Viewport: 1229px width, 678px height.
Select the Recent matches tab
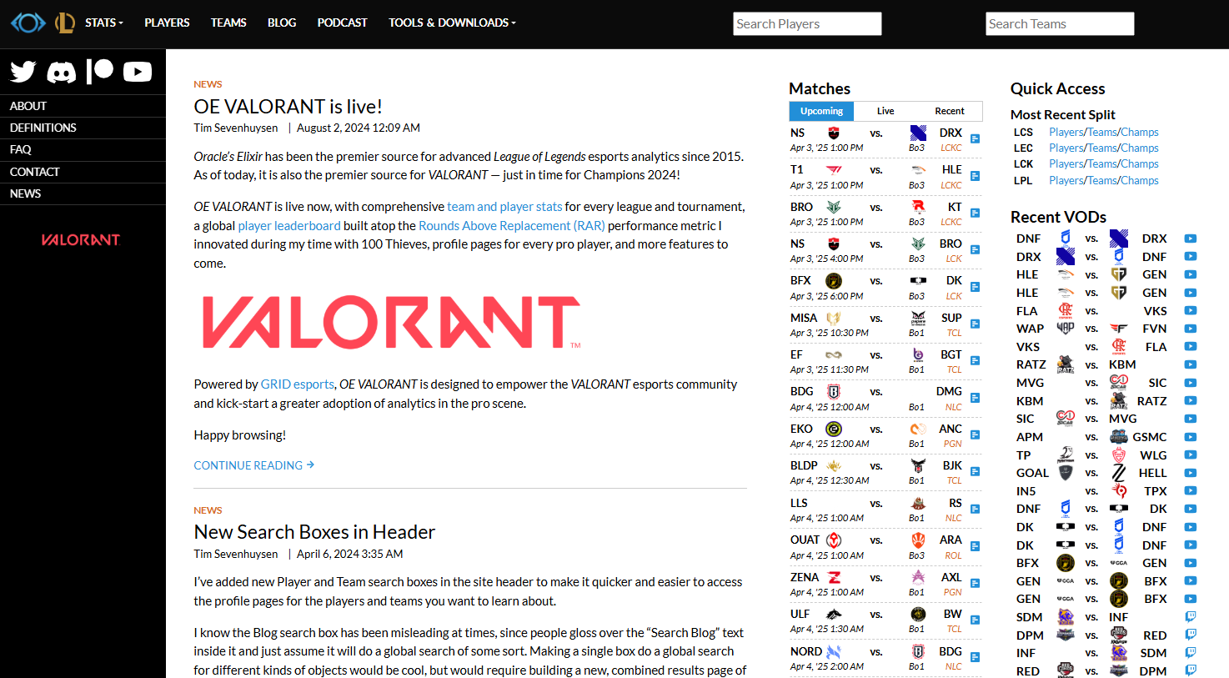click(x=949, y=111)
